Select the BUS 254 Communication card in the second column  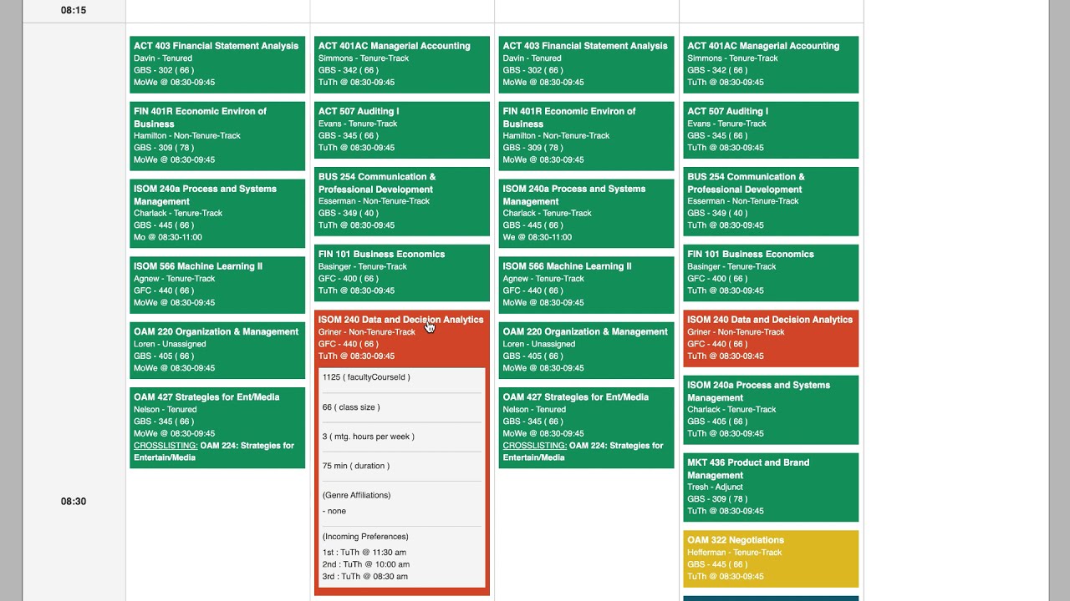(402, 201)
